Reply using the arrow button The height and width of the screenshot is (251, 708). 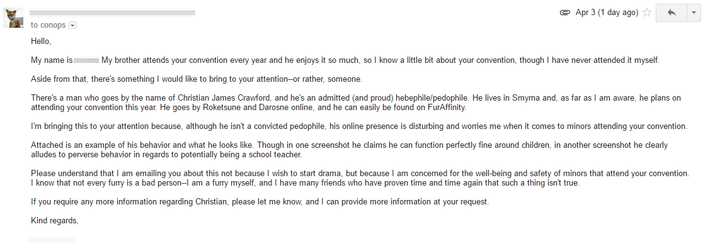pos(671,13)
